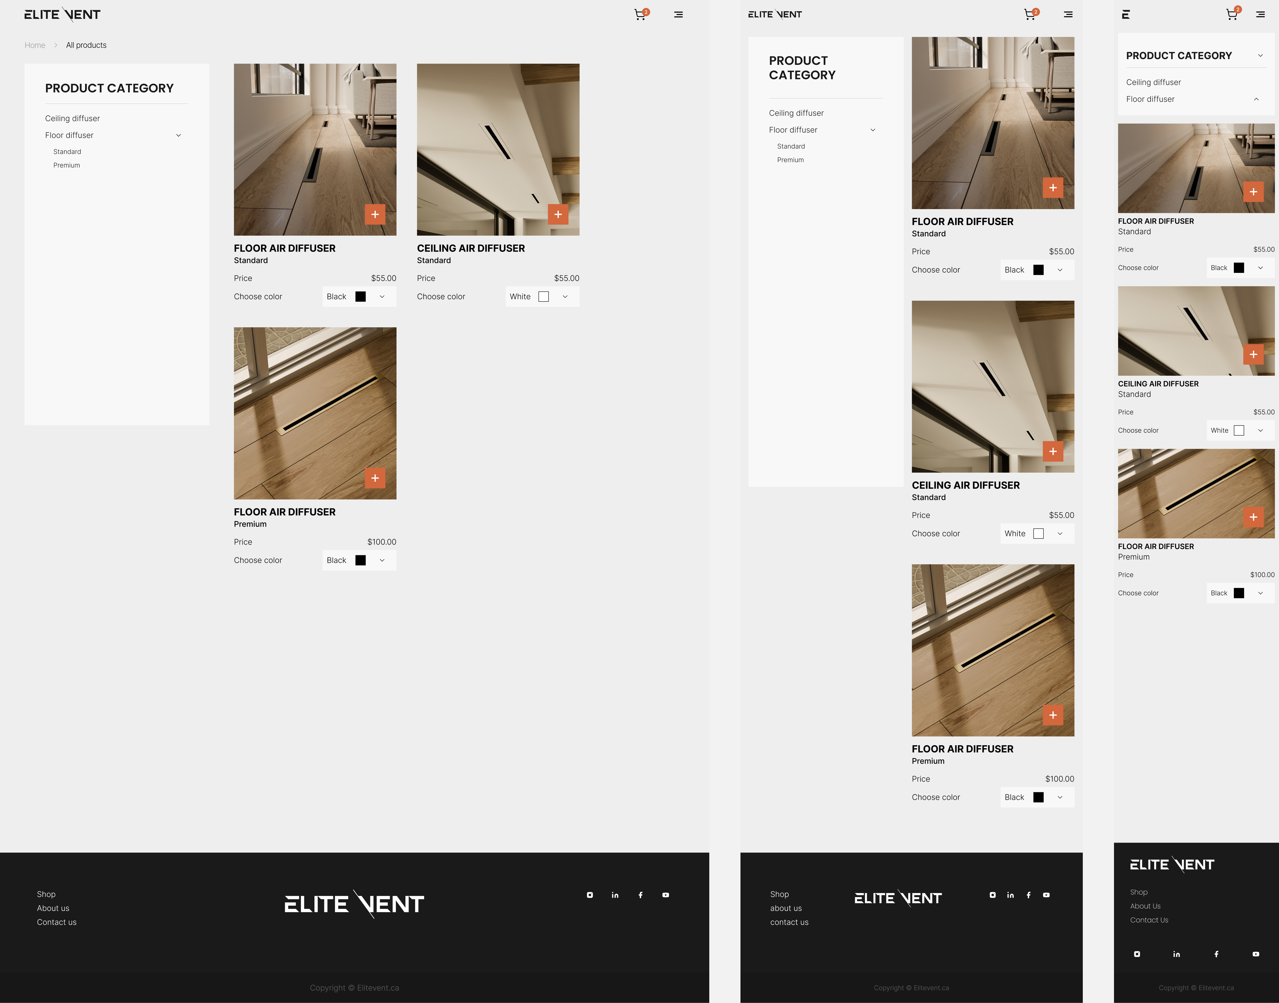Image resolution: width=1279 pixels, height=1003 pixels.
Task: Open LinkedIn icon in desktop footer
Action: pyautogui.click(x=615, y=895)
